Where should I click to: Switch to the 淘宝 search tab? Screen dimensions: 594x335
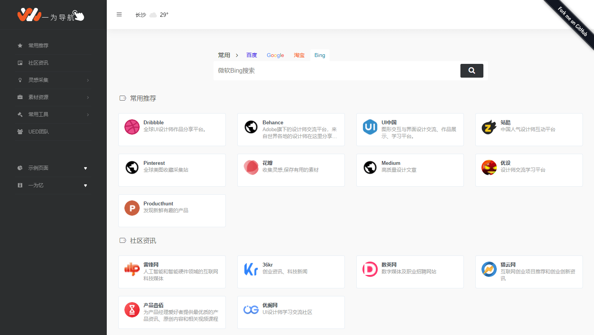(x=299, y=55)
